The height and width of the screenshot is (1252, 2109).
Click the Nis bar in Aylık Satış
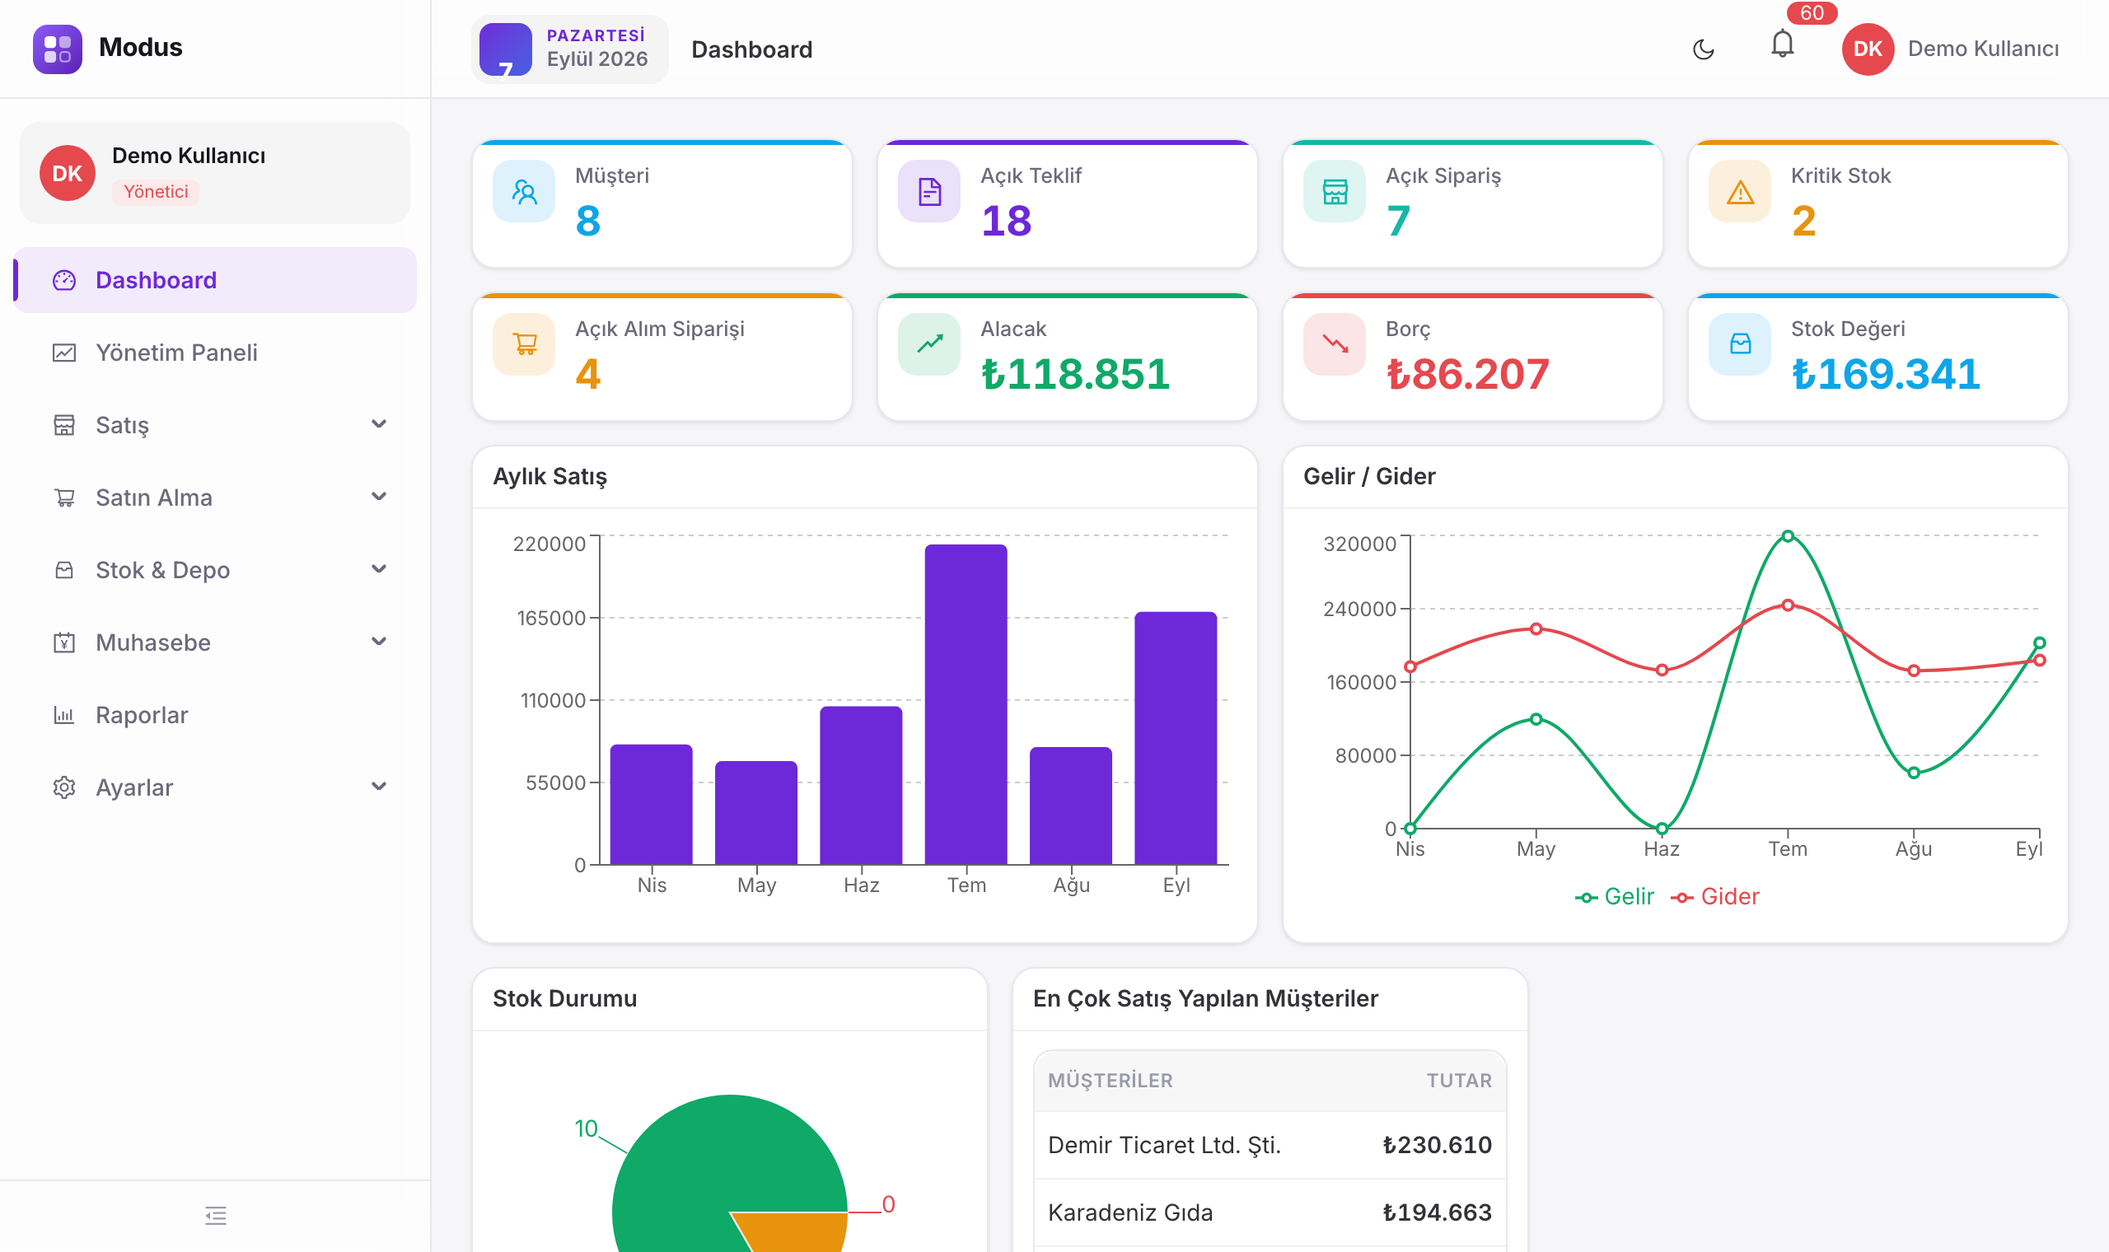[x=652, y=805]
